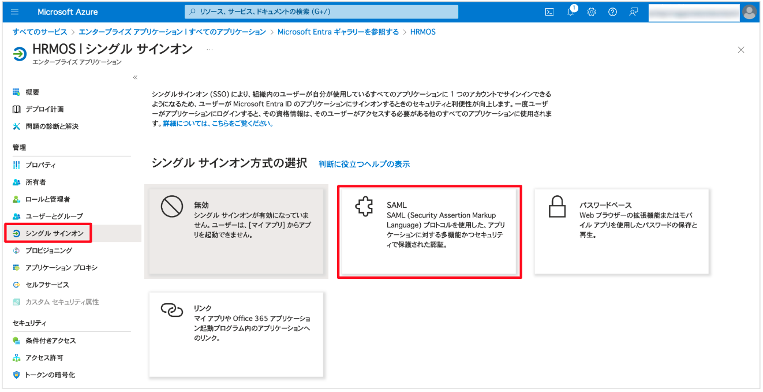Click 判断に役立つヘルプの表示 link
This screenshot has width=763, height=392.
click(364, 164)
